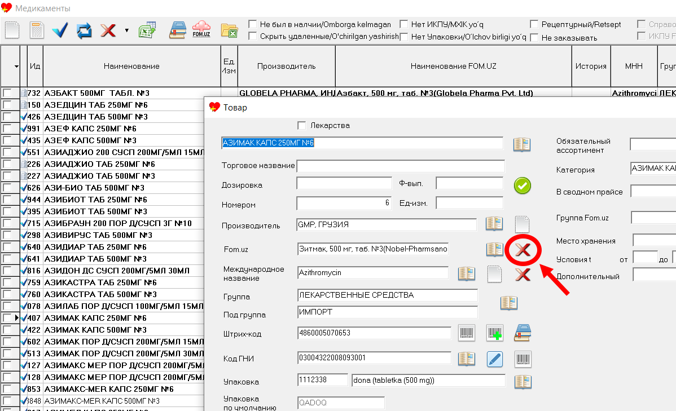The image size is (676, 411).
Task: Click the new blank document toolbar icon
Action: [x=12, y=30]
